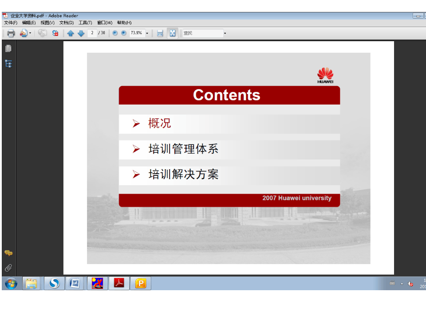Screen dimensions: 426x319
Task: Open the 视图(V) menu
Action: (x=47, y=23)
